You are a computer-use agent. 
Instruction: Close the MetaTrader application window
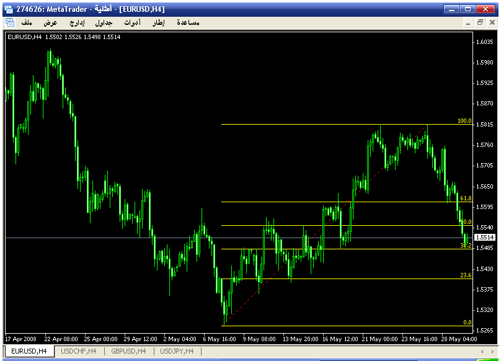click(485, 9)
